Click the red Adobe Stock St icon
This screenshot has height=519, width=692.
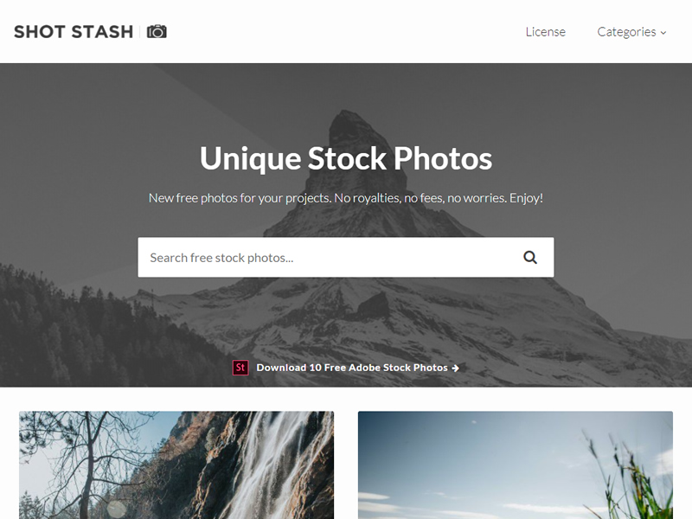tap(240, 368)
